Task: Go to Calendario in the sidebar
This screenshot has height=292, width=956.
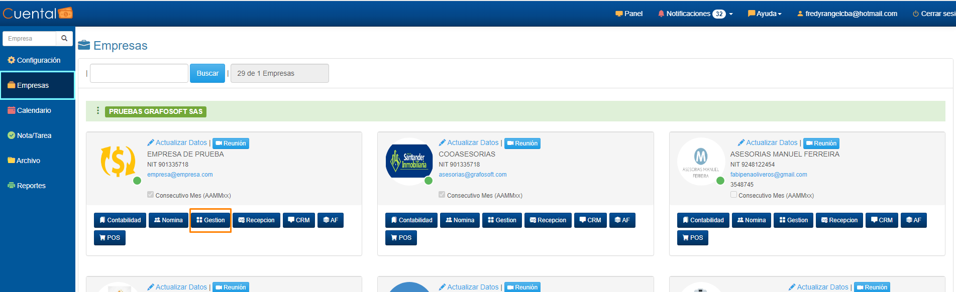Action: click(x=34, y=110)
